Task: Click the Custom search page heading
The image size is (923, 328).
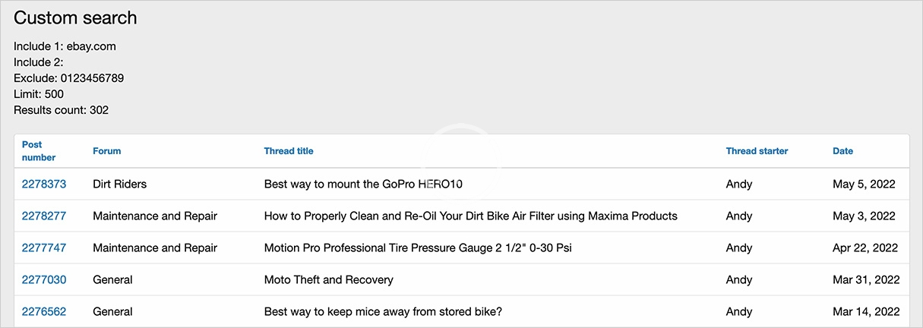Action: coord(75,17)
